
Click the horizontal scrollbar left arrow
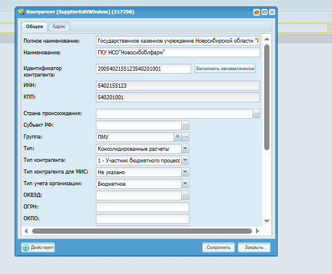pos(26,231)
